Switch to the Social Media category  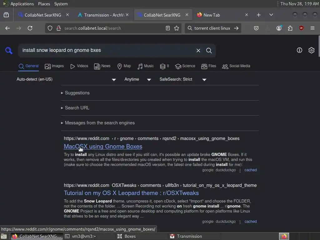(x=236, y=66)
